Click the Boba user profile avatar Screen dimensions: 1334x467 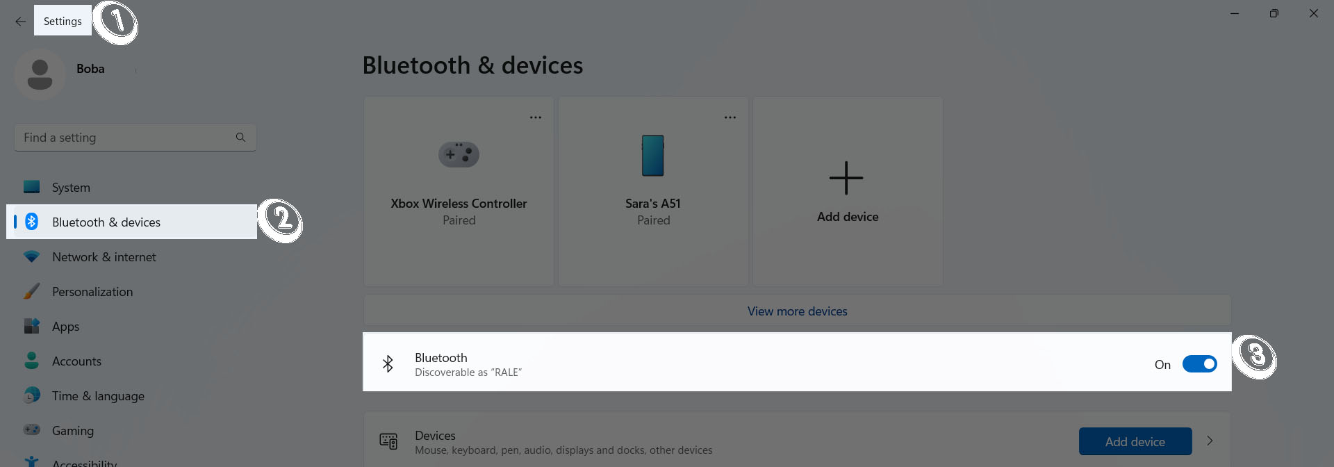pyautogui.click(x=40, y=74)
